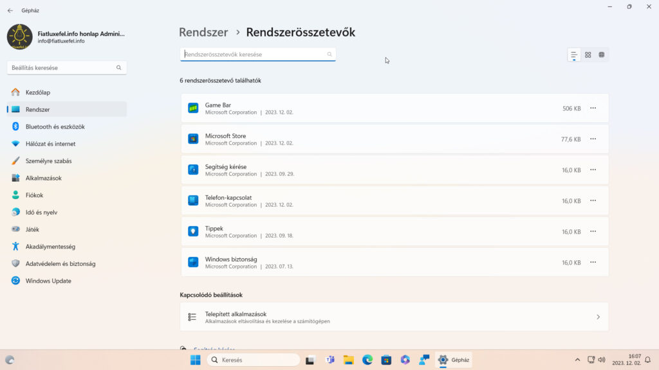The image size is (659, 370).
Task: Open Microsoft Edge from taskbar
Action: [x=367, y=360]
